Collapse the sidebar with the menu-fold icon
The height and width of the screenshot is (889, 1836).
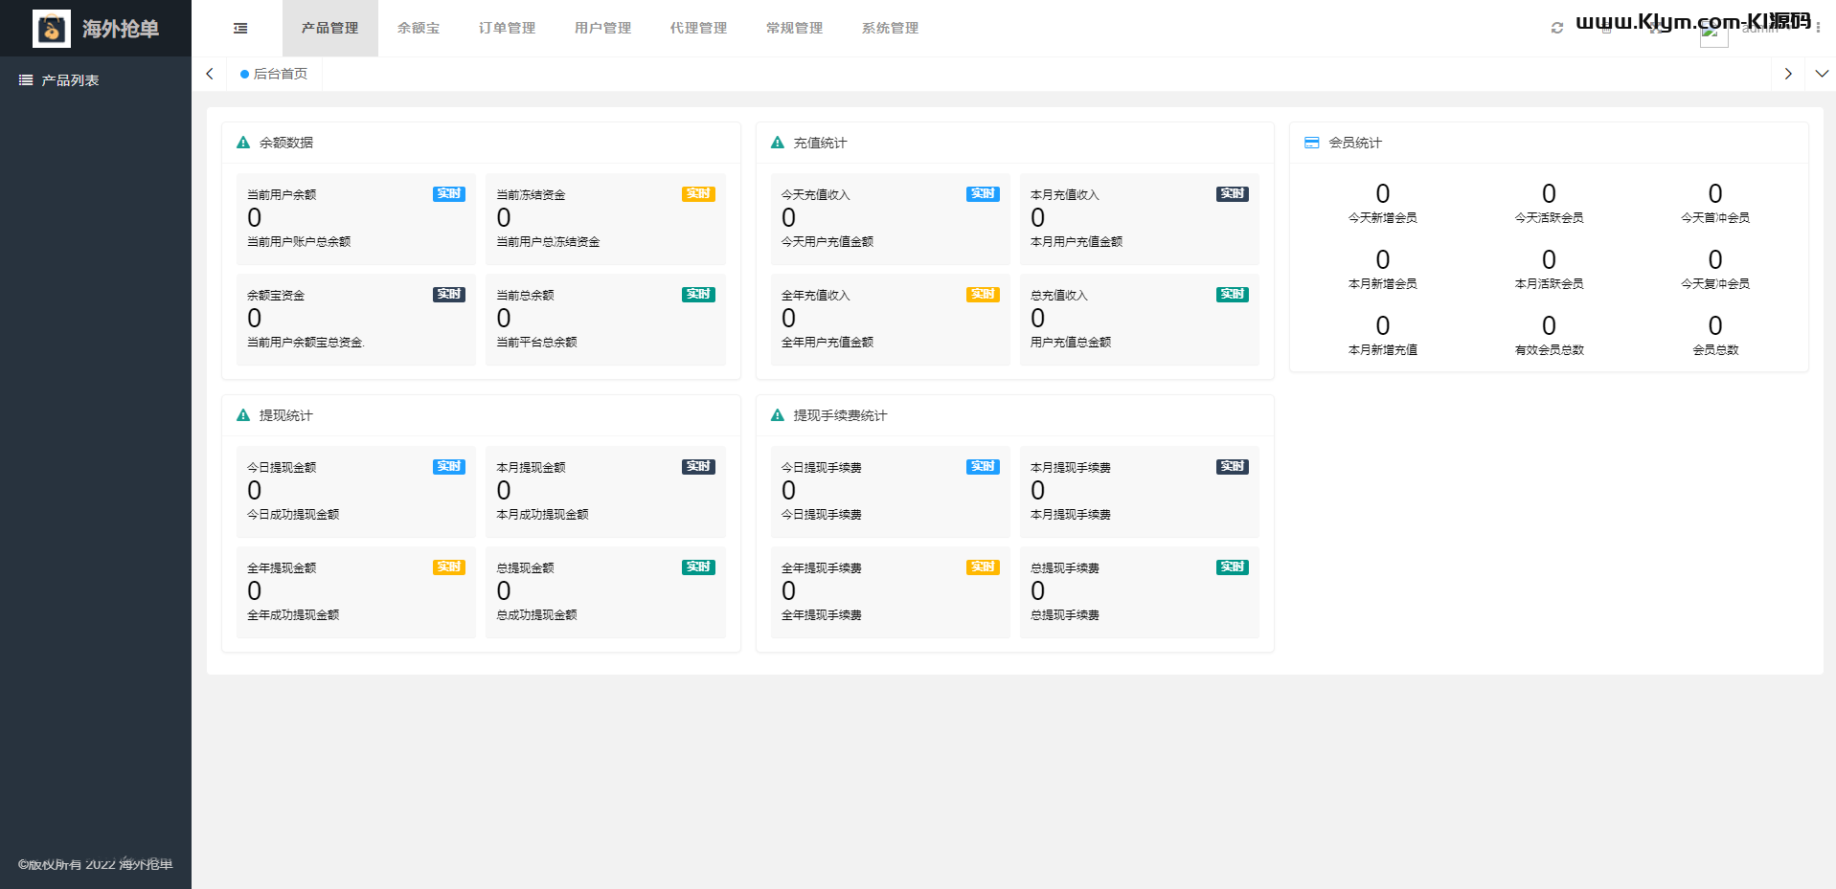tap(240, 29)
